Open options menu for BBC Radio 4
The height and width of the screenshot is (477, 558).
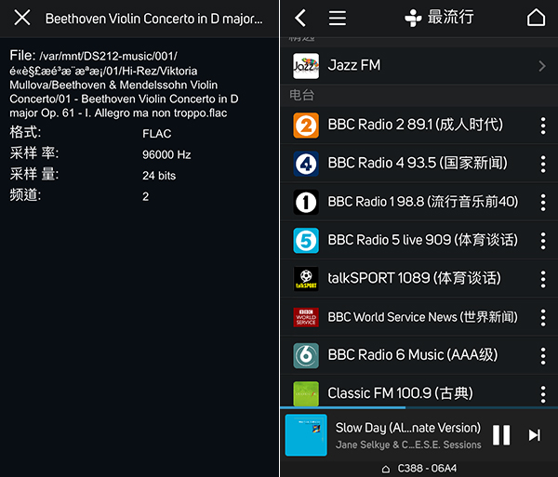[x=543, y=164]
